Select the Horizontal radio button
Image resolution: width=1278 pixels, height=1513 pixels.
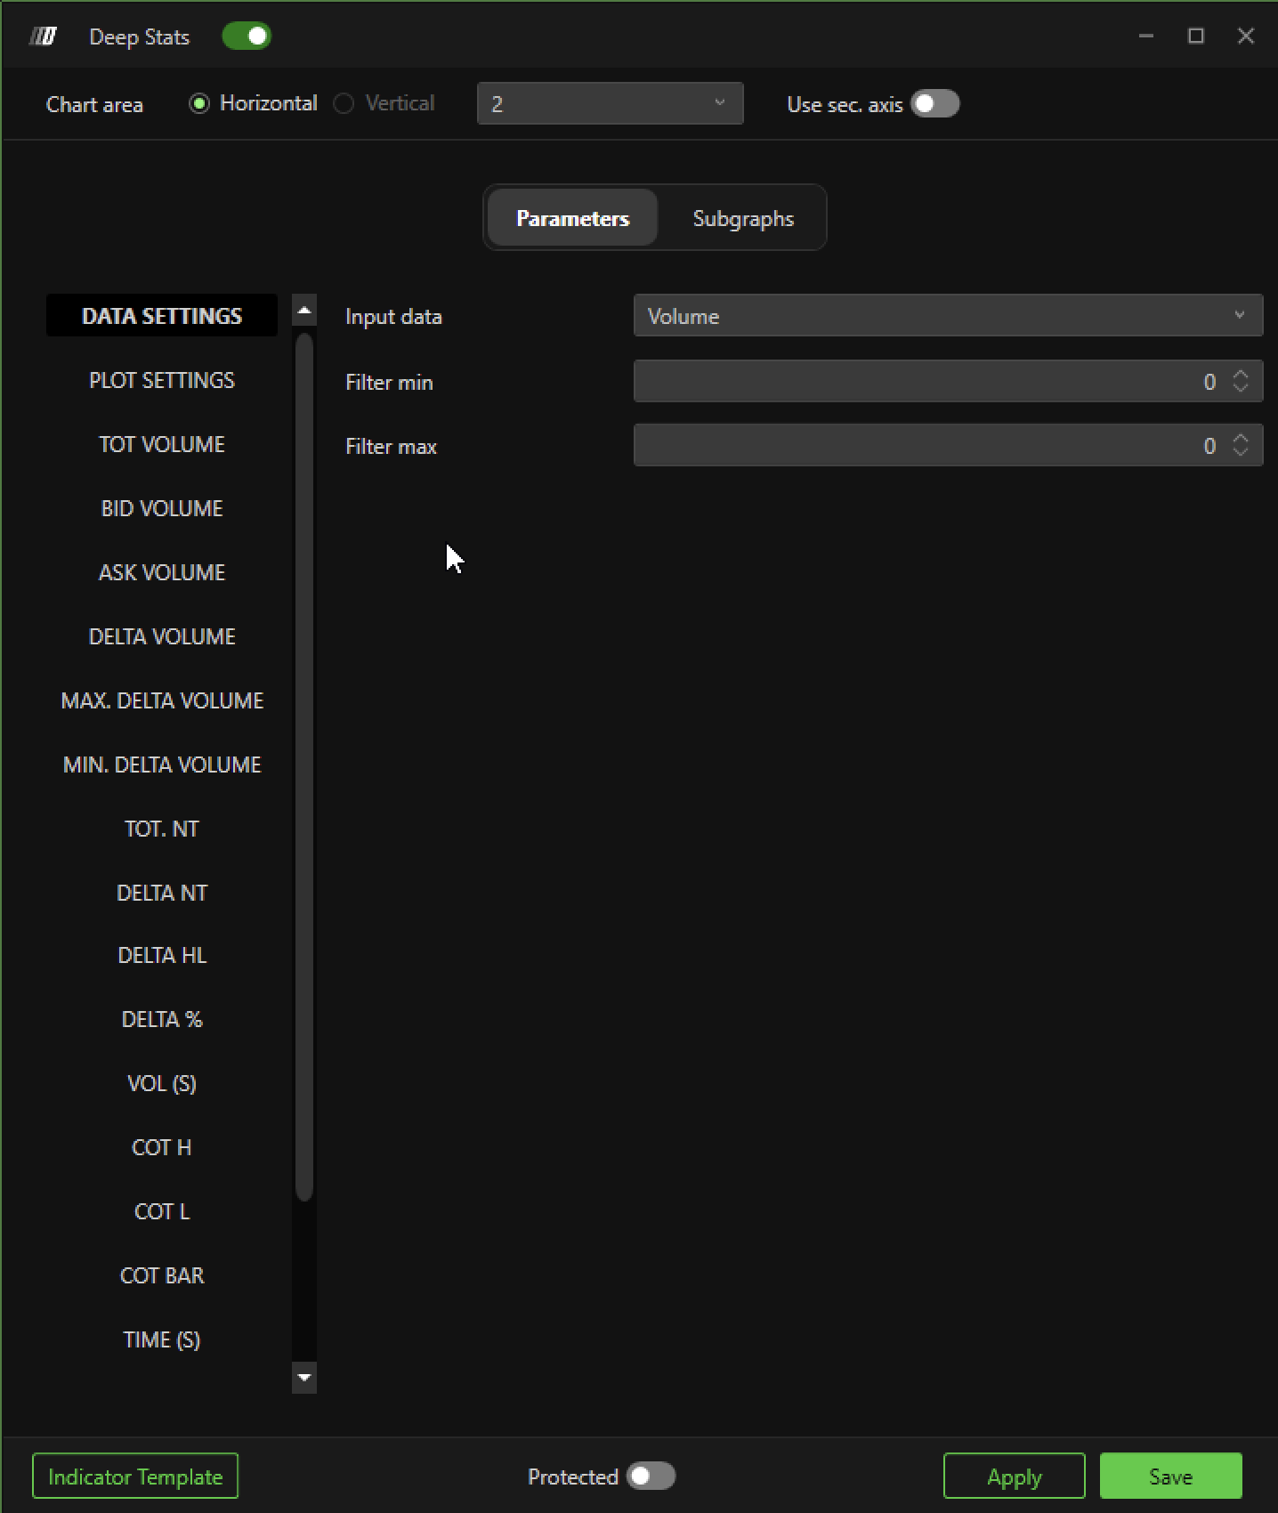point(199,104)
